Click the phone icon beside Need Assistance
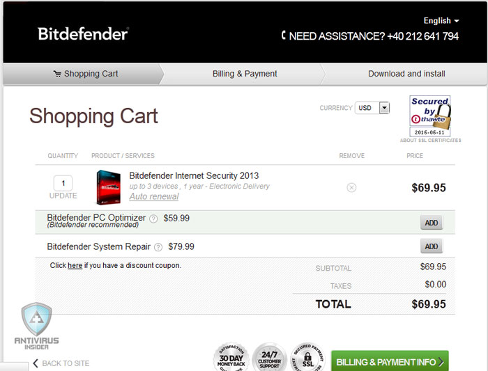The height and width of the screenshot is (371, 488). coord(284,35)
